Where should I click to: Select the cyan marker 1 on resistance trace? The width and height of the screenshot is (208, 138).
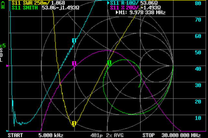click(x=74, y=41)
